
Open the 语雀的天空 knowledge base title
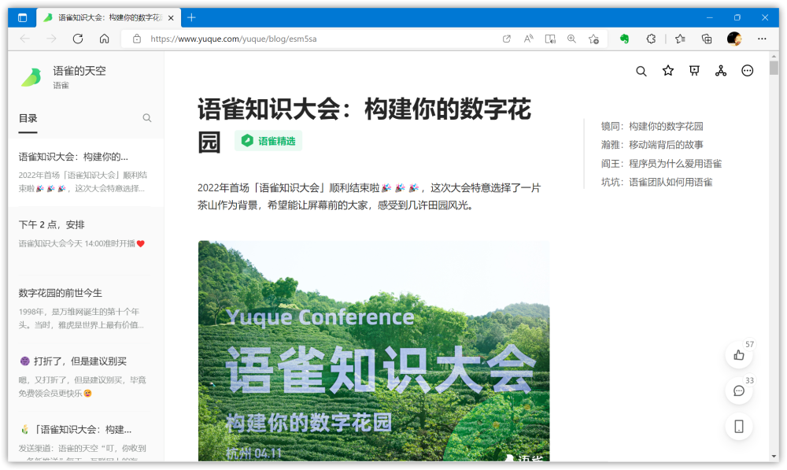pyautogui.click(x=79, y=71)
